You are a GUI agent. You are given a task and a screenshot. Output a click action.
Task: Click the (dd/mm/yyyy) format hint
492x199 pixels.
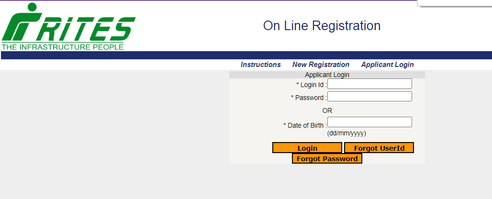347,133
